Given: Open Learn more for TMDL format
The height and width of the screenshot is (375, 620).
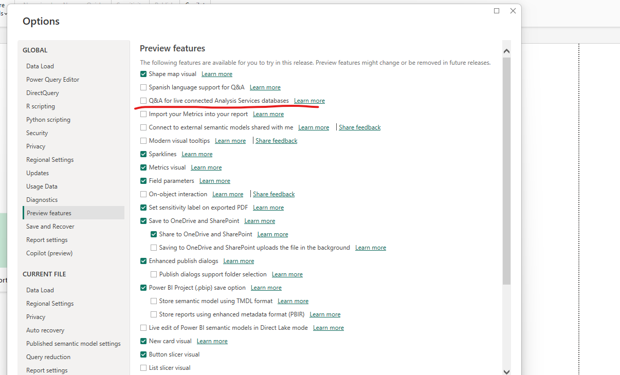Looking at the screenshot, I should click(293, 301).
